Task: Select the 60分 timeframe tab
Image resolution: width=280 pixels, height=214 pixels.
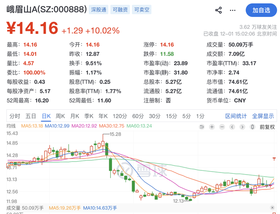Action: [138, 116]
